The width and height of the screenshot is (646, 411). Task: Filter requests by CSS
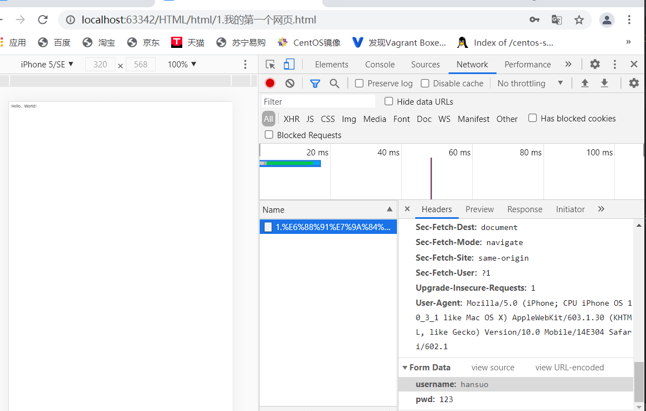328,119
